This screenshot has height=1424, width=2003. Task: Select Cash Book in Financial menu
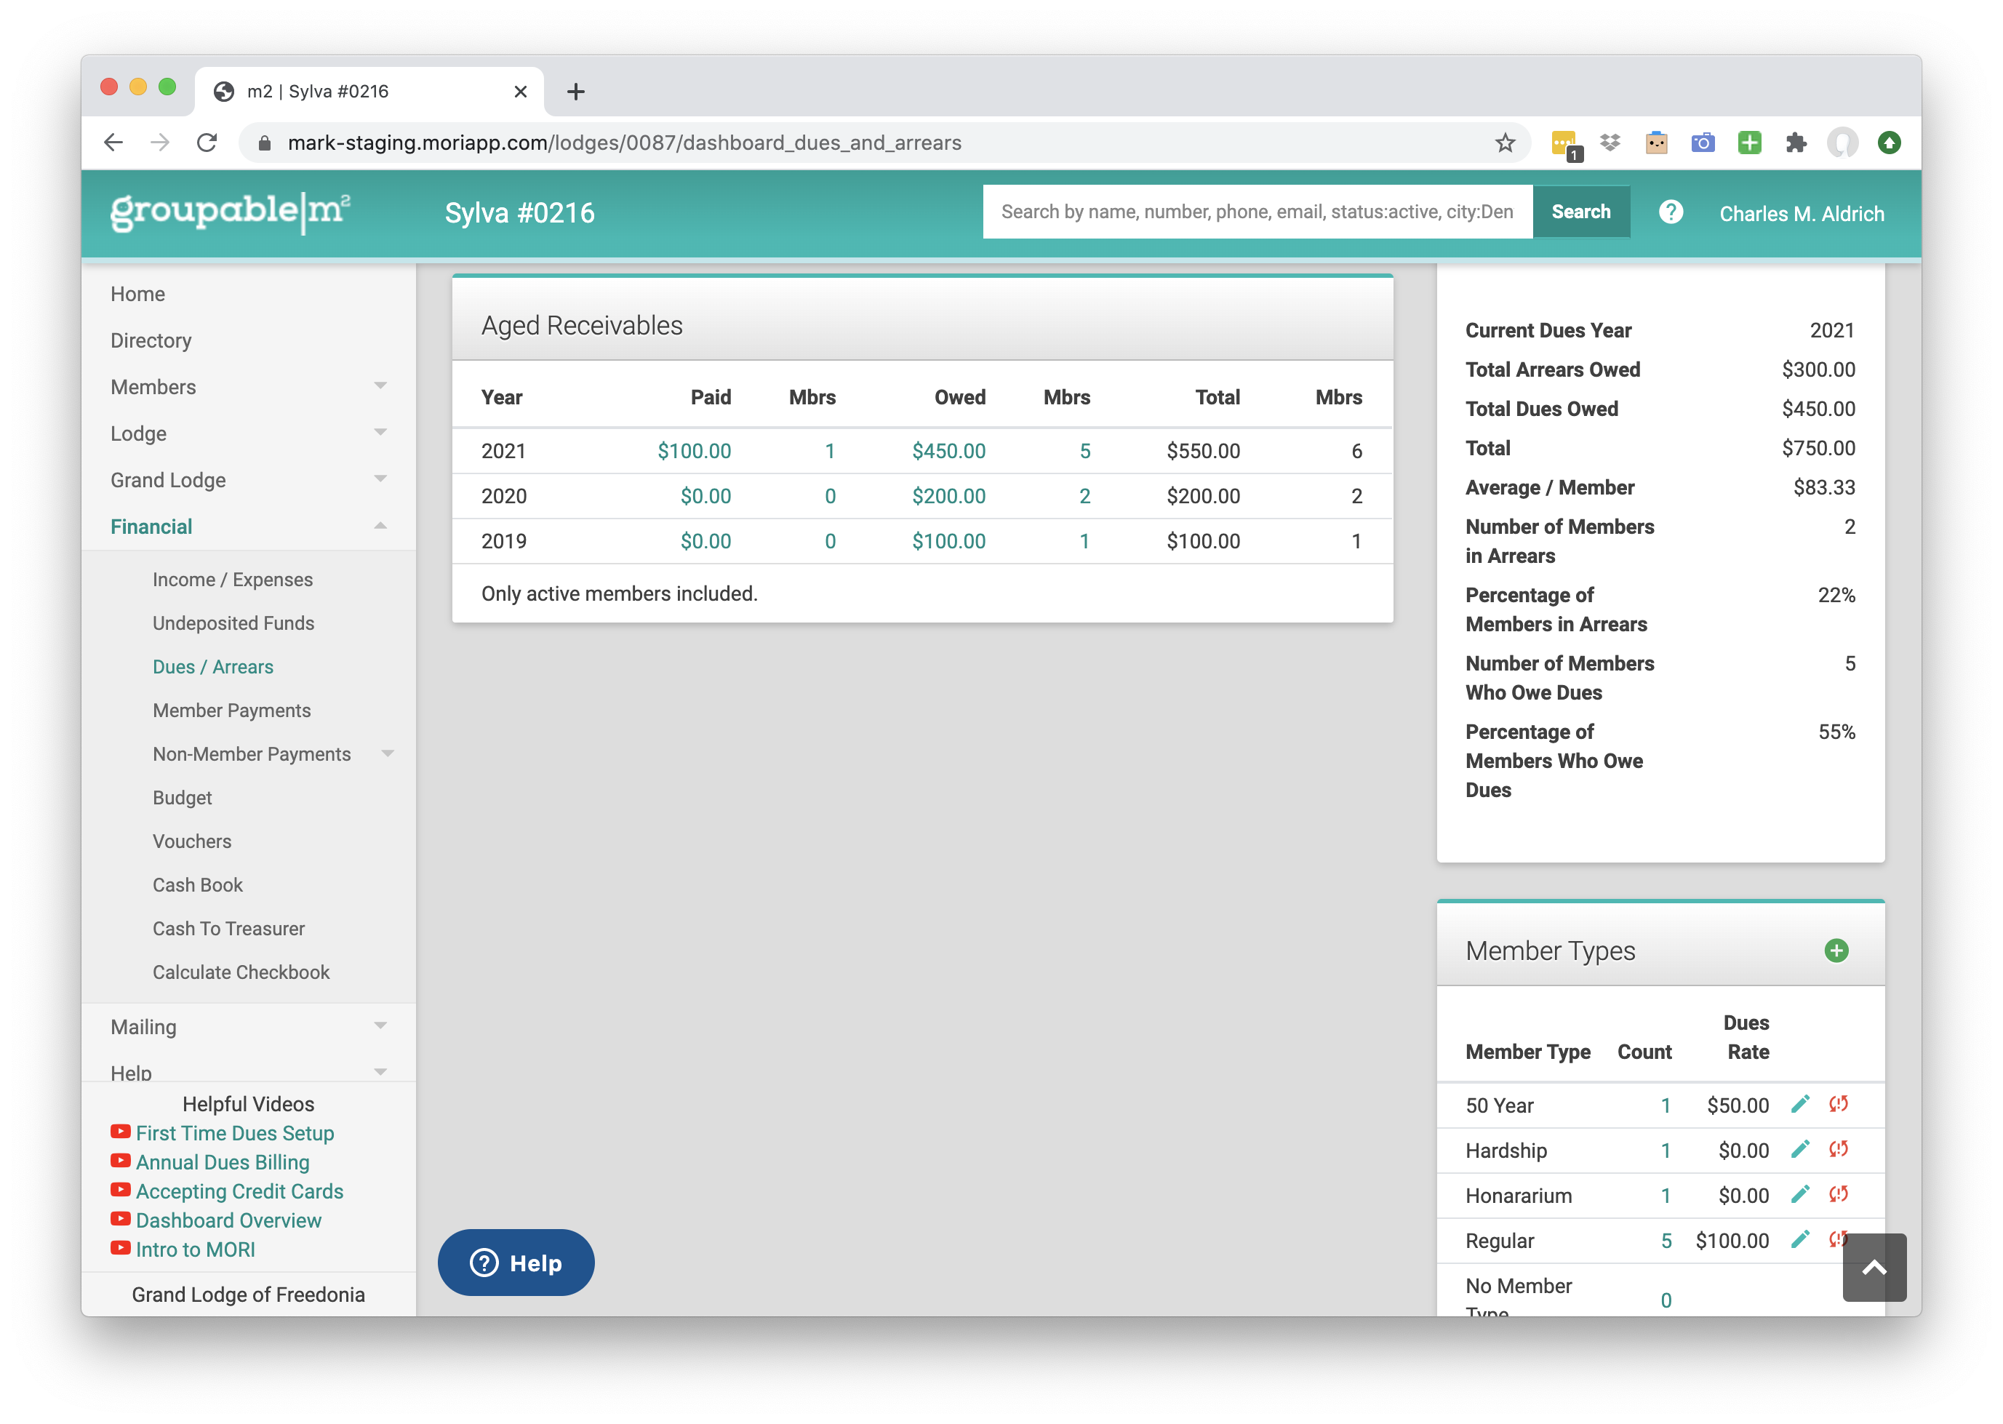(197, 885)
